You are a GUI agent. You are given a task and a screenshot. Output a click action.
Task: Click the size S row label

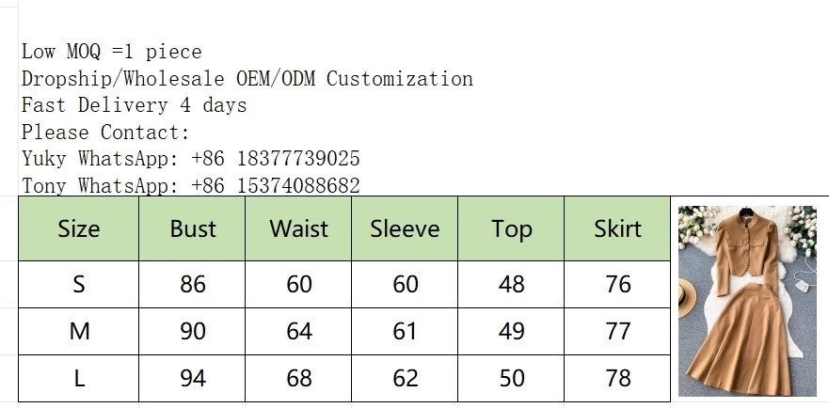pos(79,284)
